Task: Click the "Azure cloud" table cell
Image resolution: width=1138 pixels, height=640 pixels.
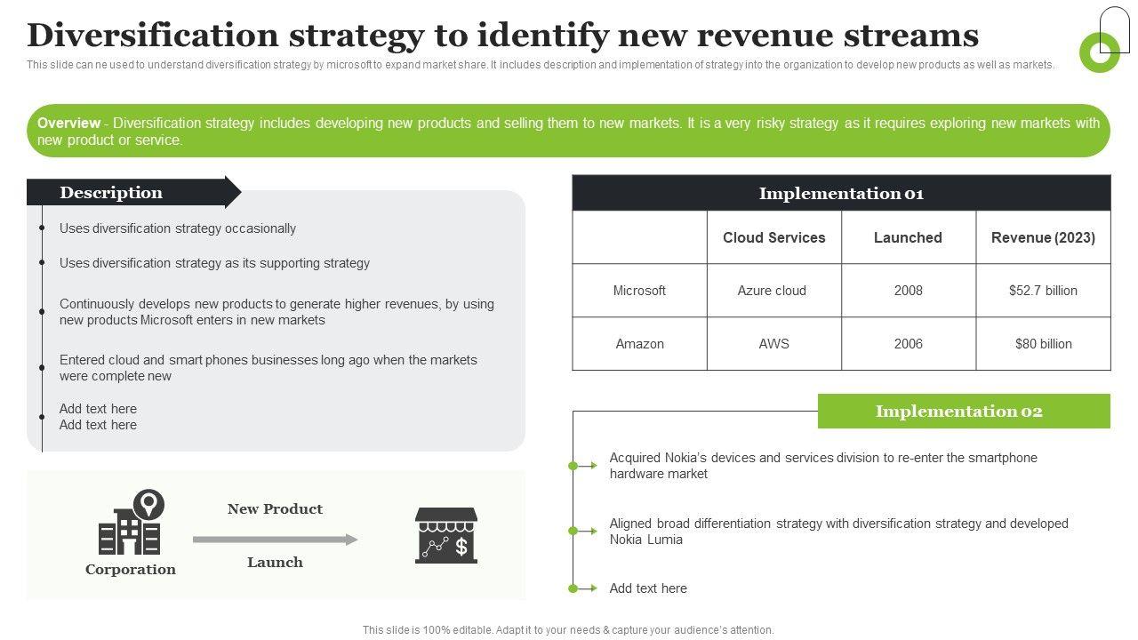Action: 774,291
